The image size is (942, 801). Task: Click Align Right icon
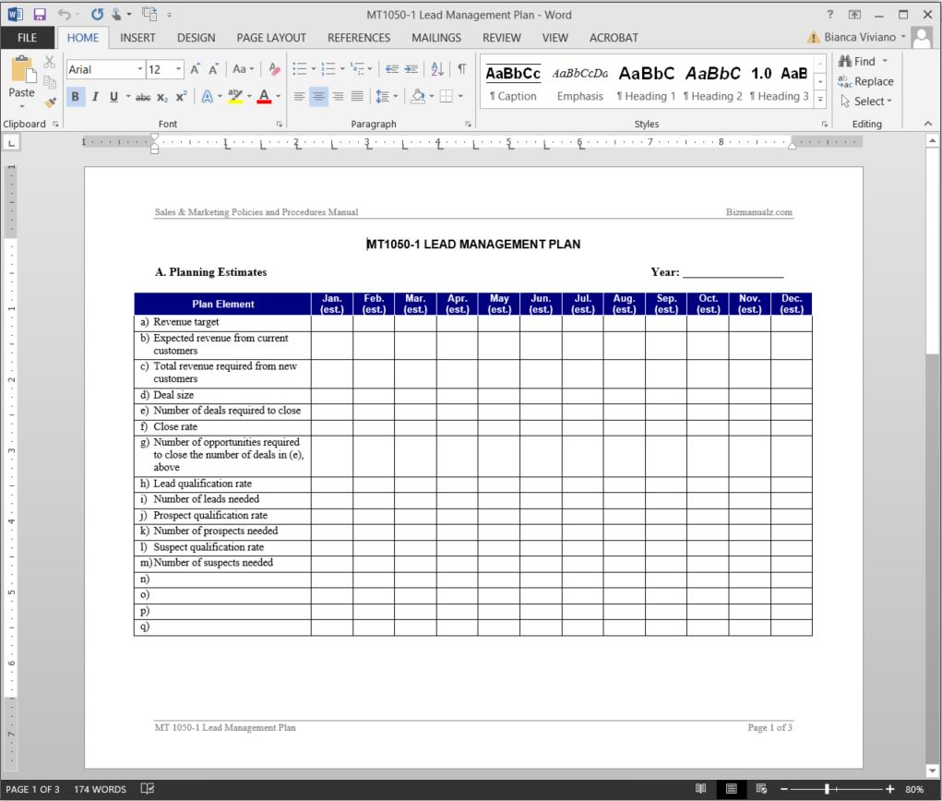(x=339, y=96)
